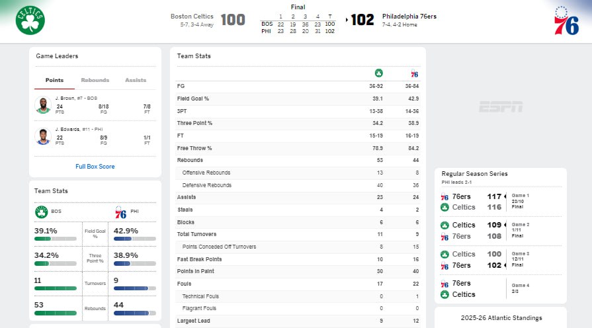Click the PHI logo in left stats card
Viewport: 592px width, 328px height.
point(120,212)
